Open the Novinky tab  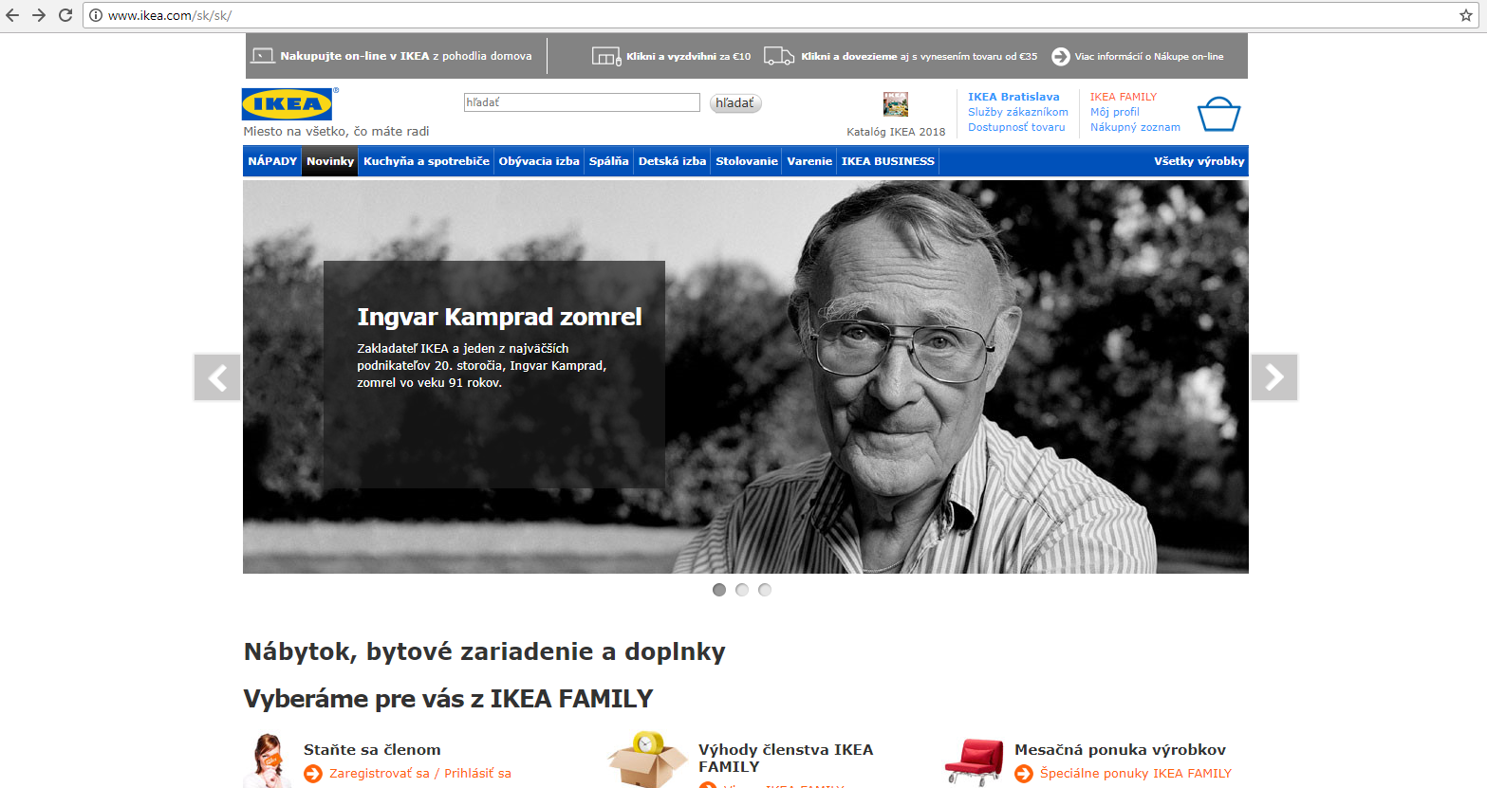pos(330,161)
